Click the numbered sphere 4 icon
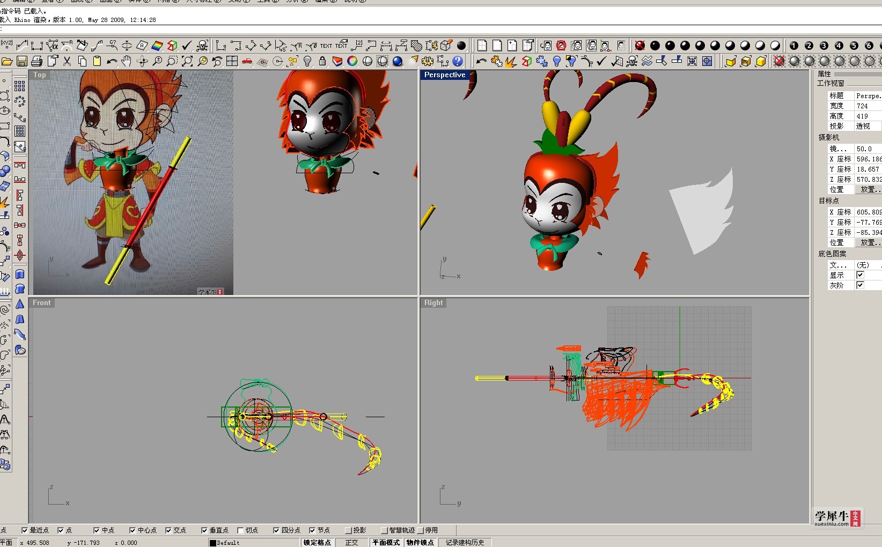 pos(839,46)
